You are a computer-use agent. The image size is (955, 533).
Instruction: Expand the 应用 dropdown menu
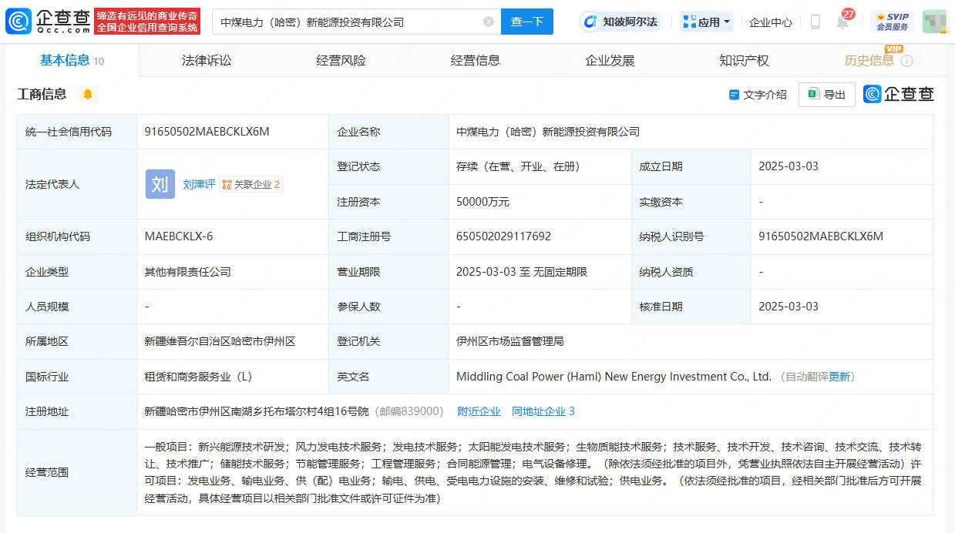706,22
